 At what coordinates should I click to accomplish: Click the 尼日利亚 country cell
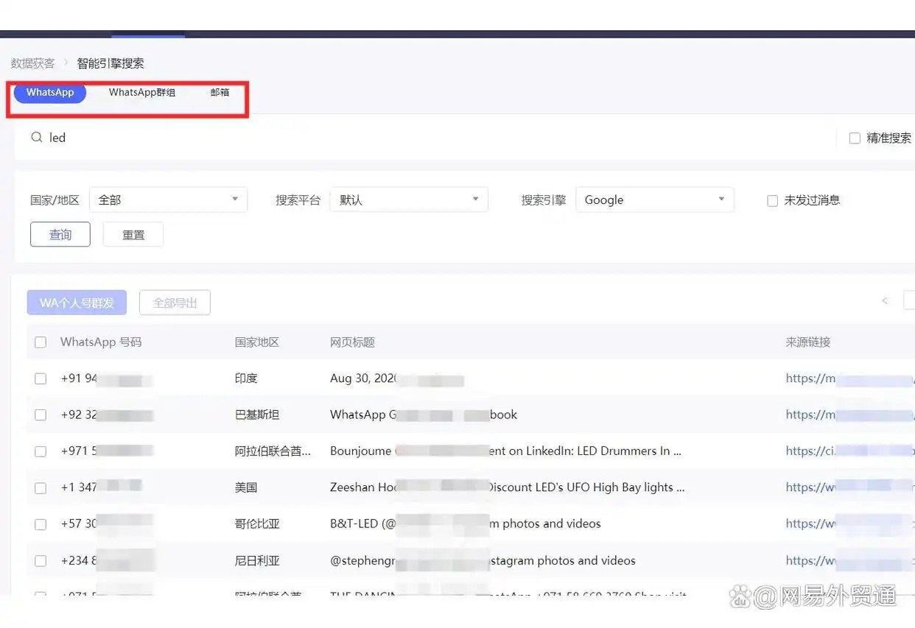coord(257,560)
